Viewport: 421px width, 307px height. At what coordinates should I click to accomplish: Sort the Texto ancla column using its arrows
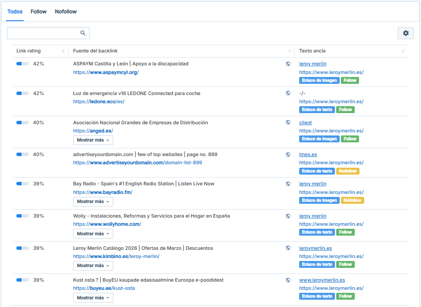(x=403, y=51)
